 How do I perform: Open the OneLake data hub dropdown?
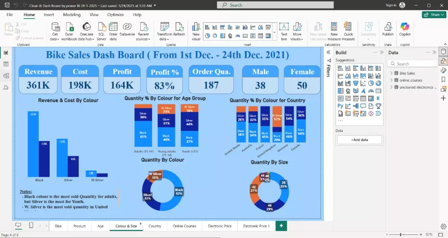coord(86,31)
